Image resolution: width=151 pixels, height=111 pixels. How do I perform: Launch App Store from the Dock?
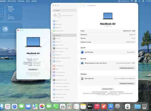(x=111, y=107)
